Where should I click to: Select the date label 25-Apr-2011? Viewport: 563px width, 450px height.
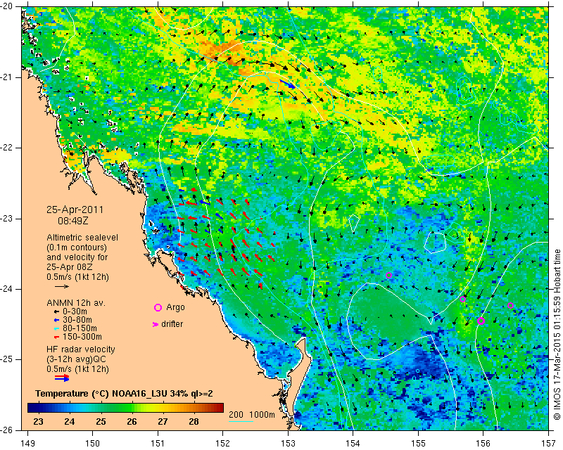pos(75,210)
